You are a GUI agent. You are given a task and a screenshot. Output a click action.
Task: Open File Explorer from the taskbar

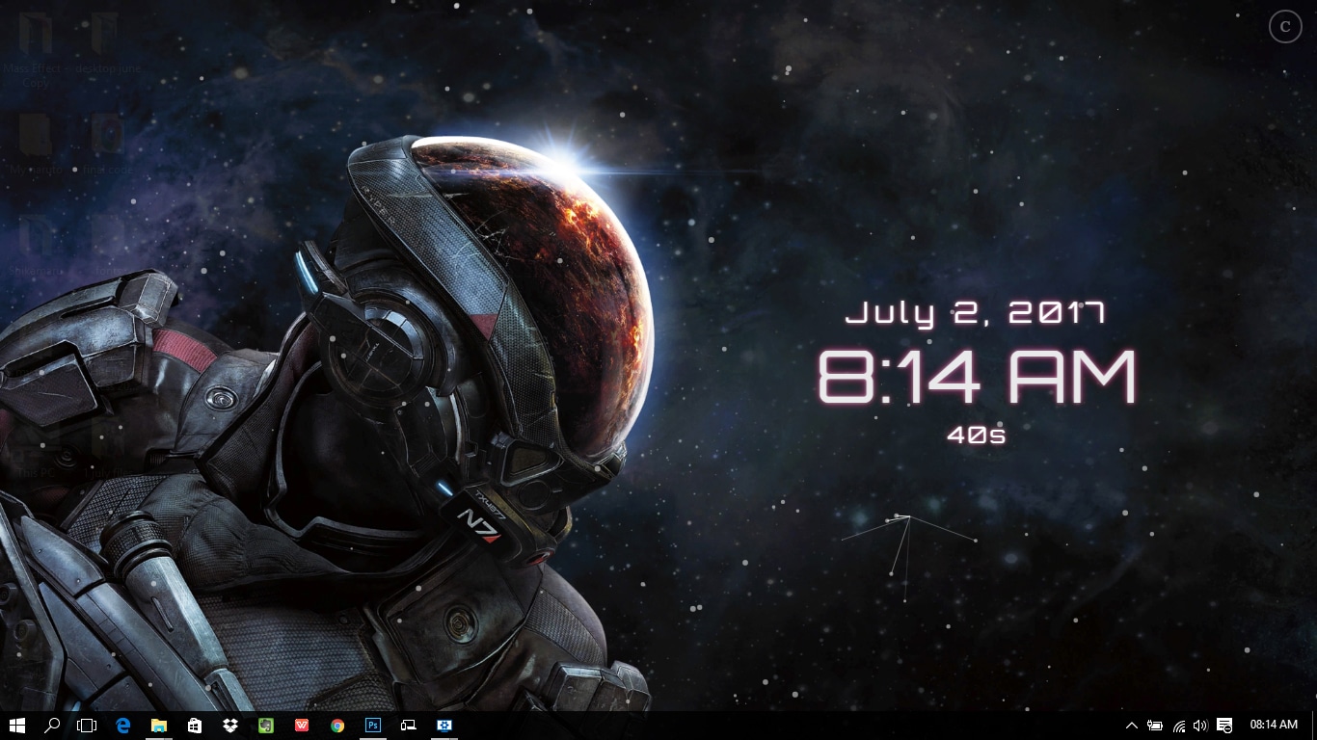point(159,726)
